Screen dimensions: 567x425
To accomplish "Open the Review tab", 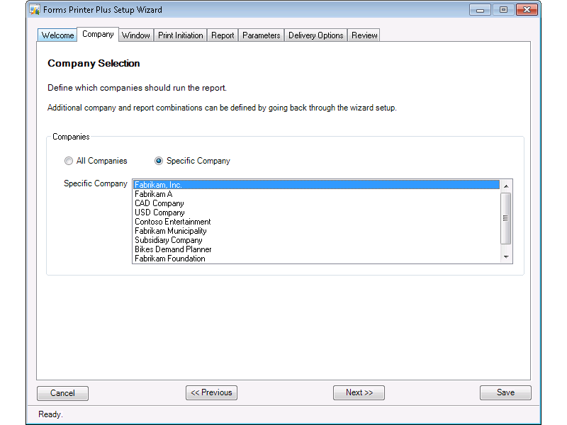I will (x=364, y=35).
